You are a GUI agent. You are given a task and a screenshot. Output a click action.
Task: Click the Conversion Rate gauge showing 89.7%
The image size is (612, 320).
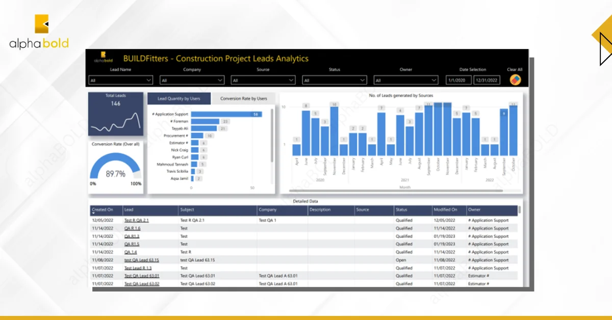116,167
